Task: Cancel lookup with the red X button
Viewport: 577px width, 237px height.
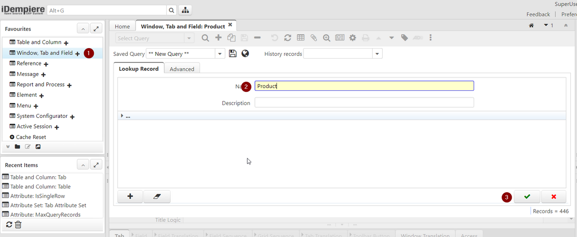Action: click(x=553, y=197)
